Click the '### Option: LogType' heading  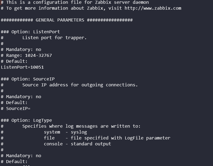[x=26, y=120]
